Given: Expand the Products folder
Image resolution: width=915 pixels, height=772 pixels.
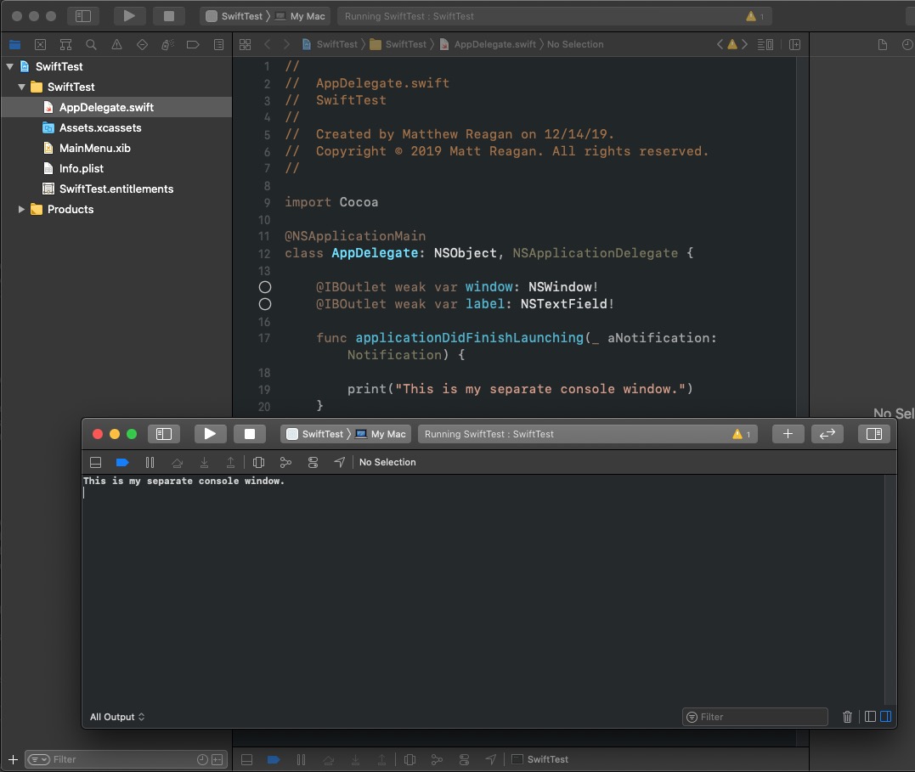Looking at the screenshot, I should pyautogui.click(x=21, y=209).
